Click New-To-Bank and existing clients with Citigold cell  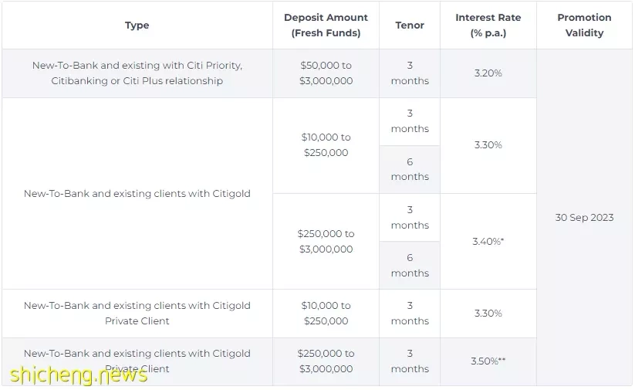coord(137,193)
